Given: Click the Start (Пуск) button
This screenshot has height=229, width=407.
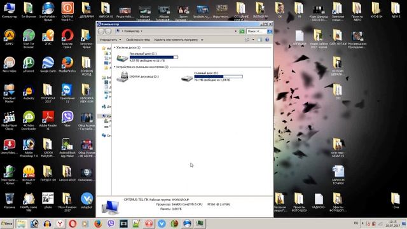Looking at the screenshot, I should tap(7, 223).
